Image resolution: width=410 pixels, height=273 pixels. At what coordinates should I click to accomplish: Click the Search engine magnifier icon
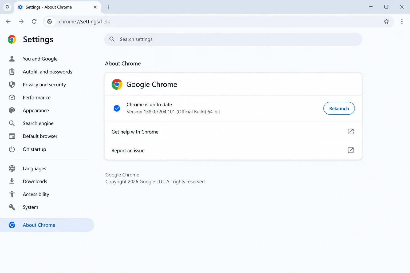[12, 123]
